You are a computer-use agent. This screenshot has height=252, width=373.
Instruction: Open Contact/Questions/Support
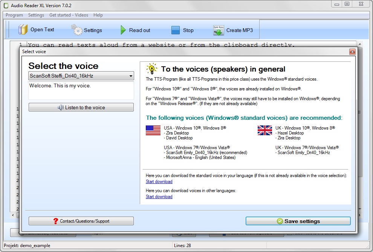81,221
